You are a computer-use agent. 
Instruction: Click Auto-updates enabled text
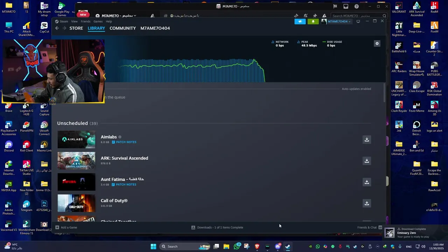(356, 89)
